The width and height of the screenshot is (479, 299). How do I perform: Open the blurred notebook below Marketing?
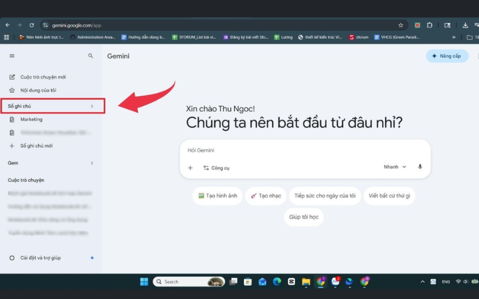(x=50, y=133)
